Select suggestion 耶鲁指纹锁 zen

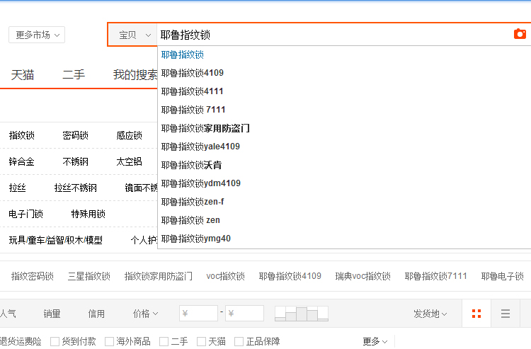pyautogui.click(x=344, y=220)
